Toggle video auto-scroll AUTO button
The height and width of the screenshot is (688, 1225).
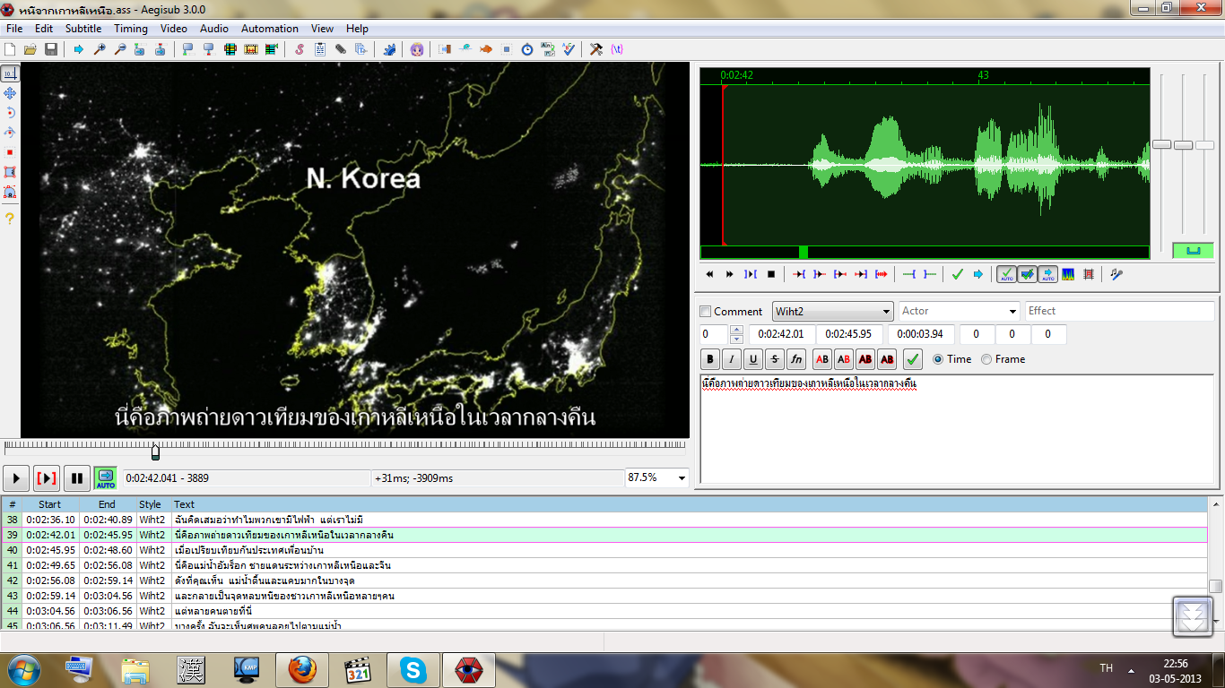click(x=106, y=478)
